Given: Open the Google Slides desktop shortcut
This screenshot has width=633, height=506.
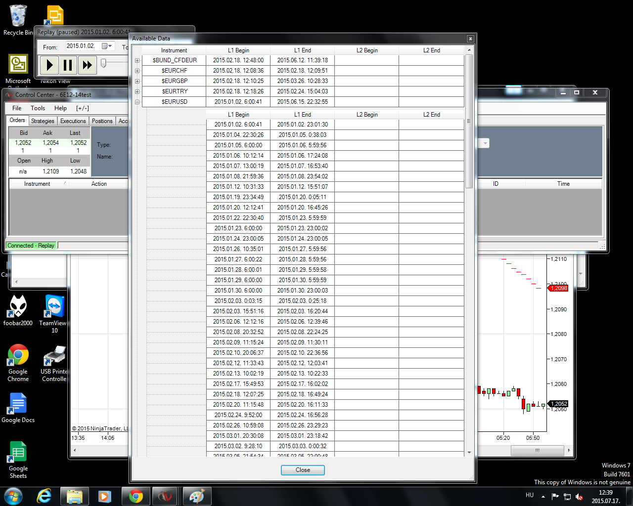Looking at the screenshot, I should [55, 15].
